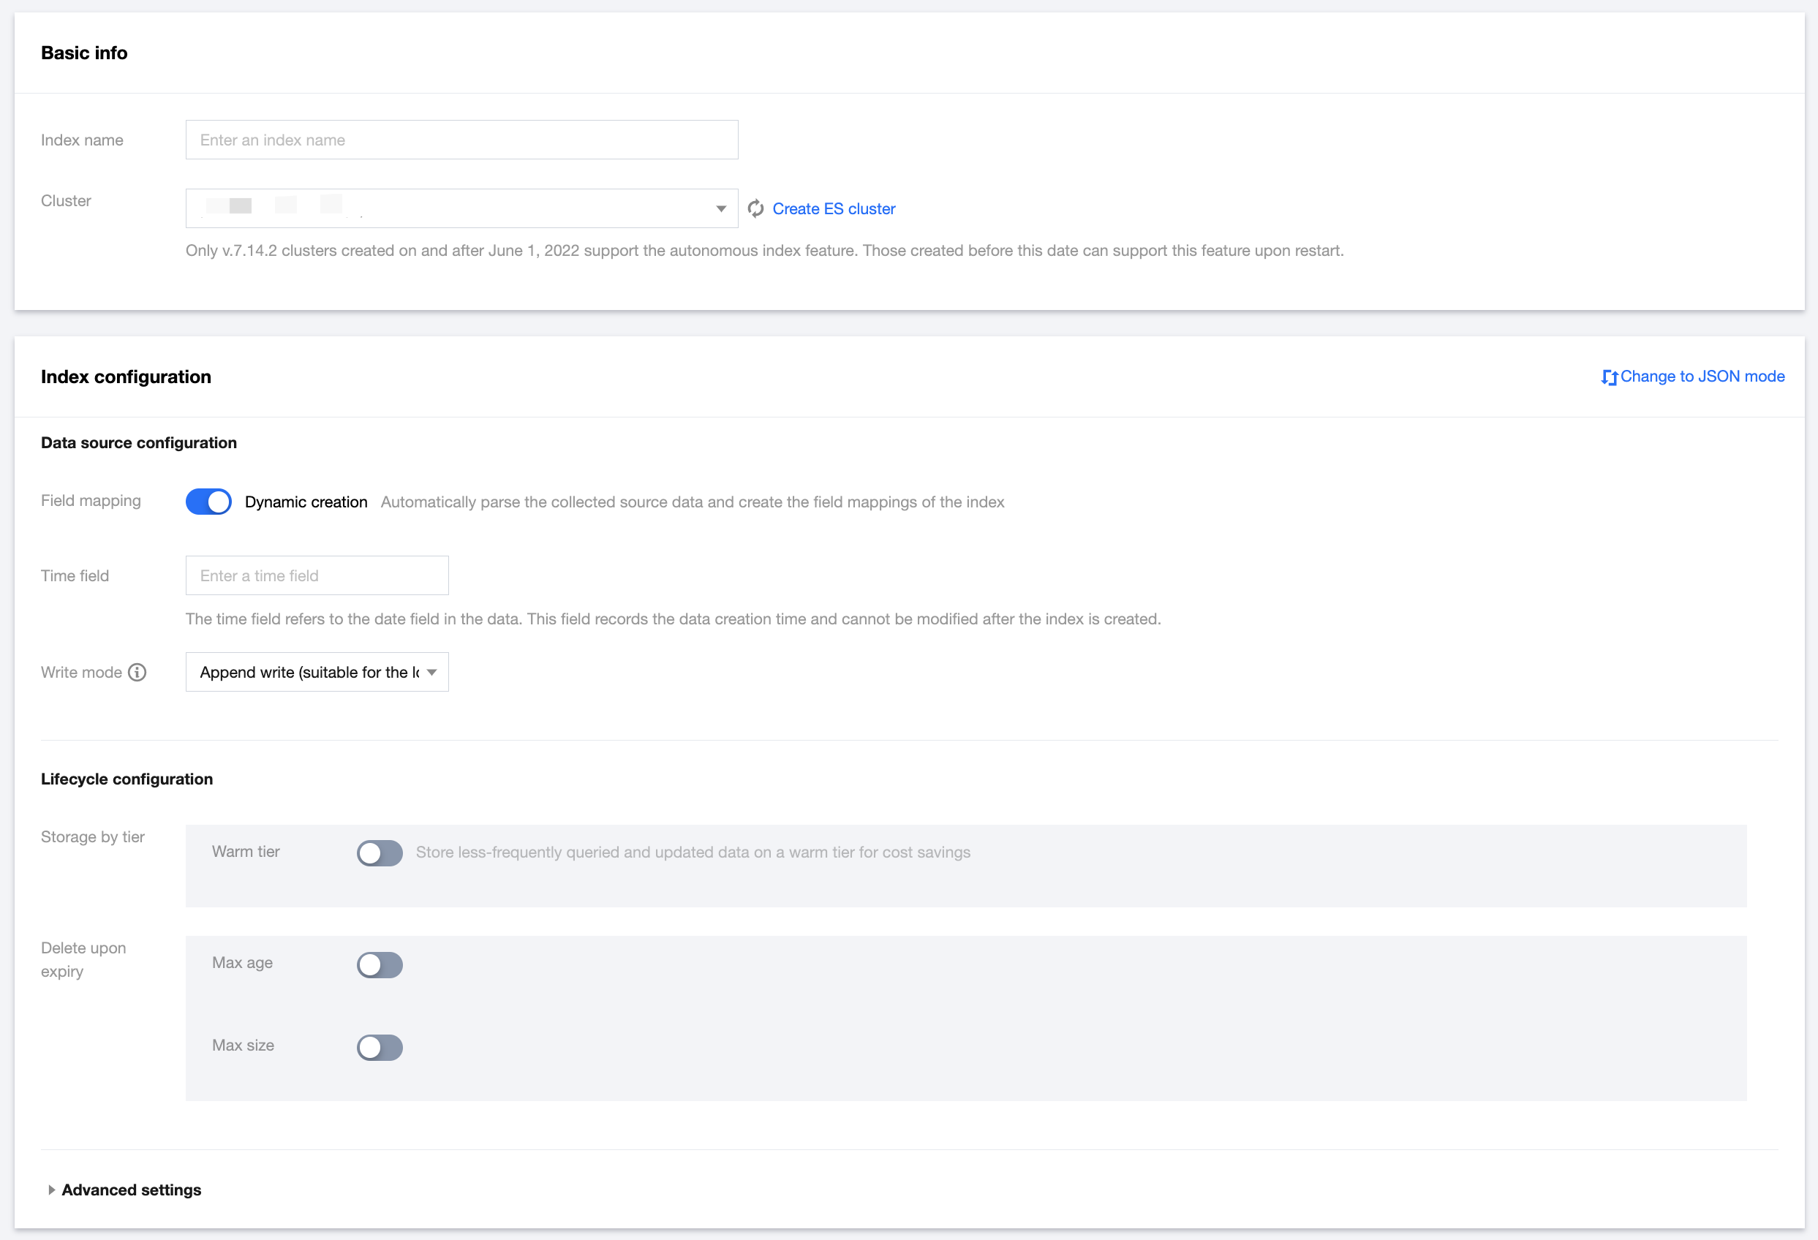This screenshot has width=1818, height=1240.
Task: Click the Cluster dropdown caret arrow
Action: pyautogui.click(x=720, y=209)
